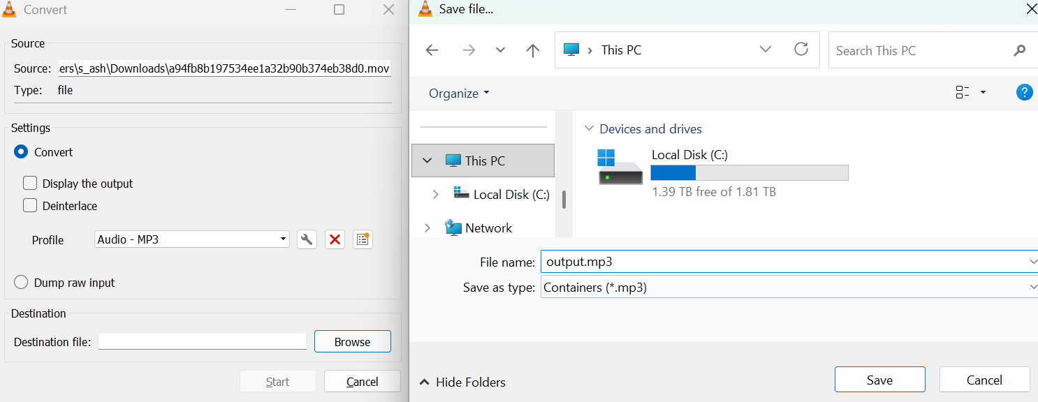Navigate up one folder level

coord(533,50)
